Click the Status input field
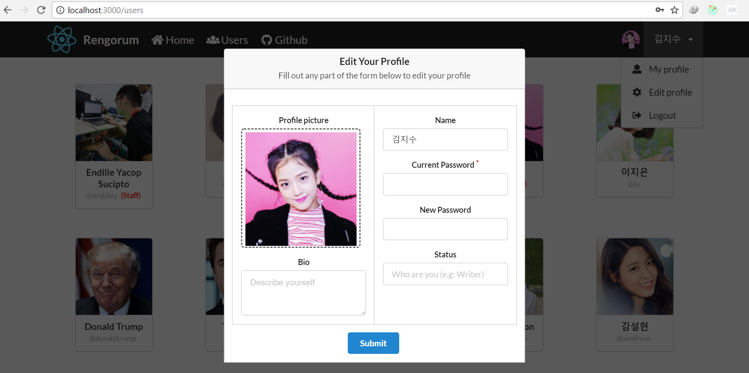Image resolution: width=749 pixels, height=373 pixels. [x=445, y=274]
